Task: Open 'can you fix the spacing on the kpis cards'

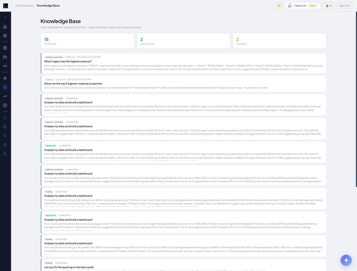Action: click(184, 265)
